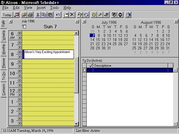Image resolution: width=179 pixels, height=134 pixels.
Task: Click the Reminder bell icon
Action: [x=94, y=15]
